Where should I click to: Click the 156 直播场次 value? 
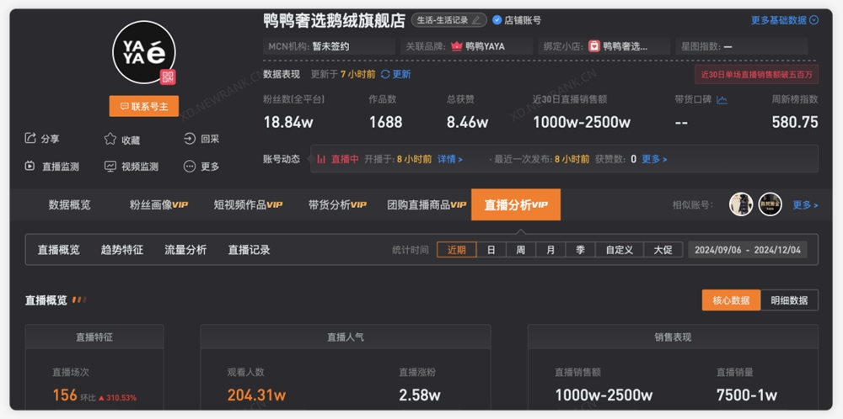pyautogui.click(x=65, y=395)
